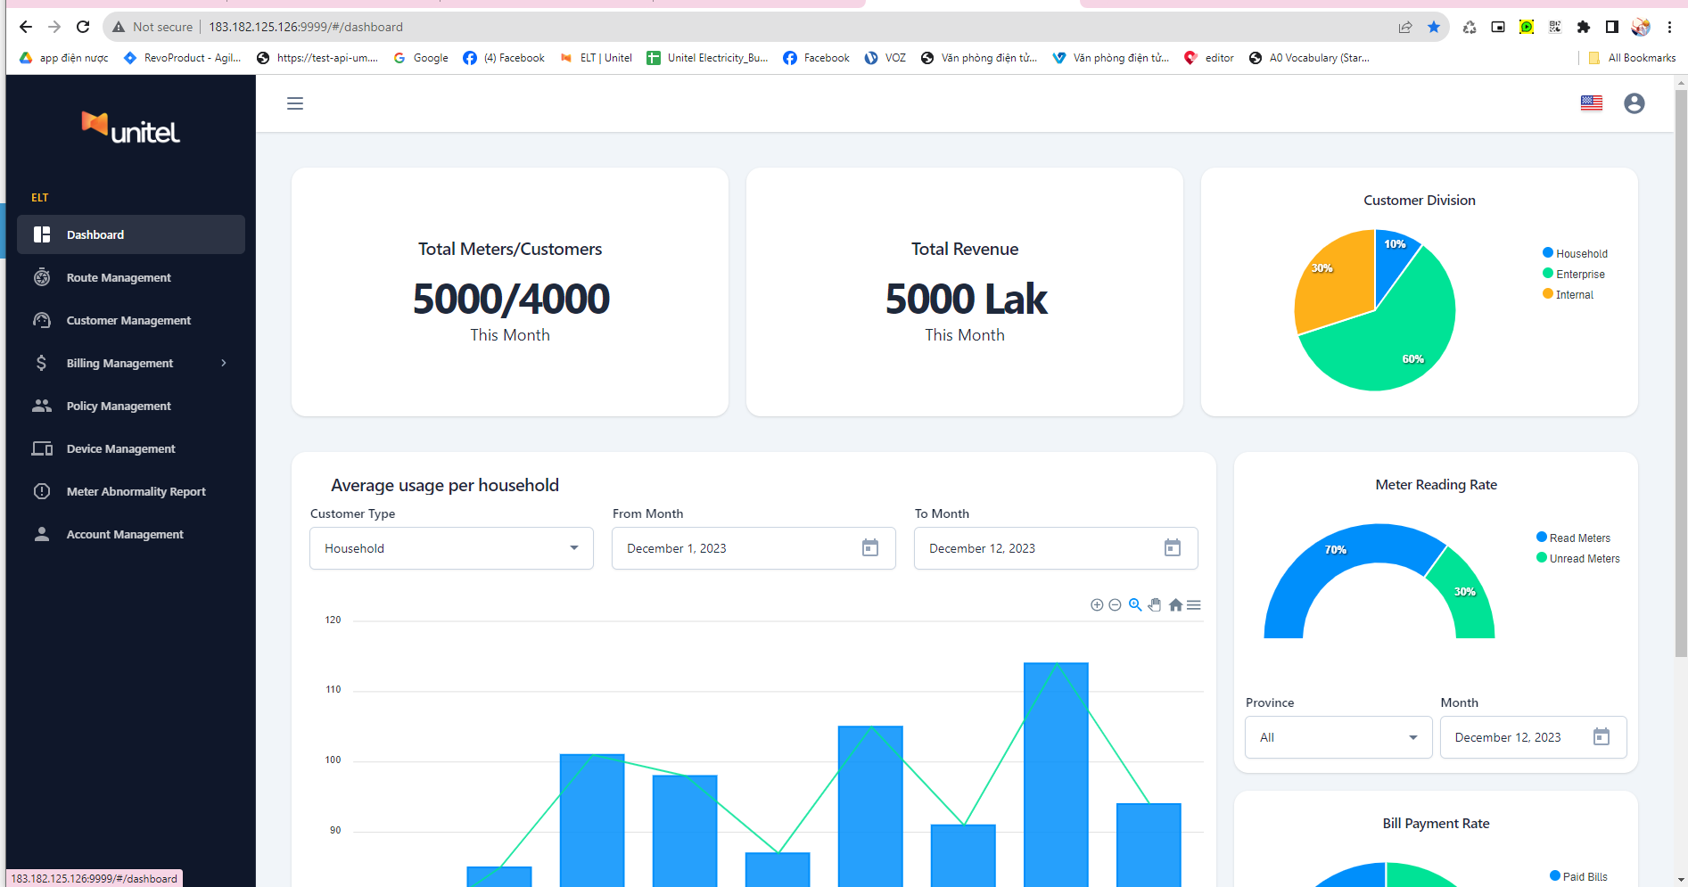Viewport: 1688px width, 887px height.
Task: Open the Province All dropdown
Action: point(1338,737)
